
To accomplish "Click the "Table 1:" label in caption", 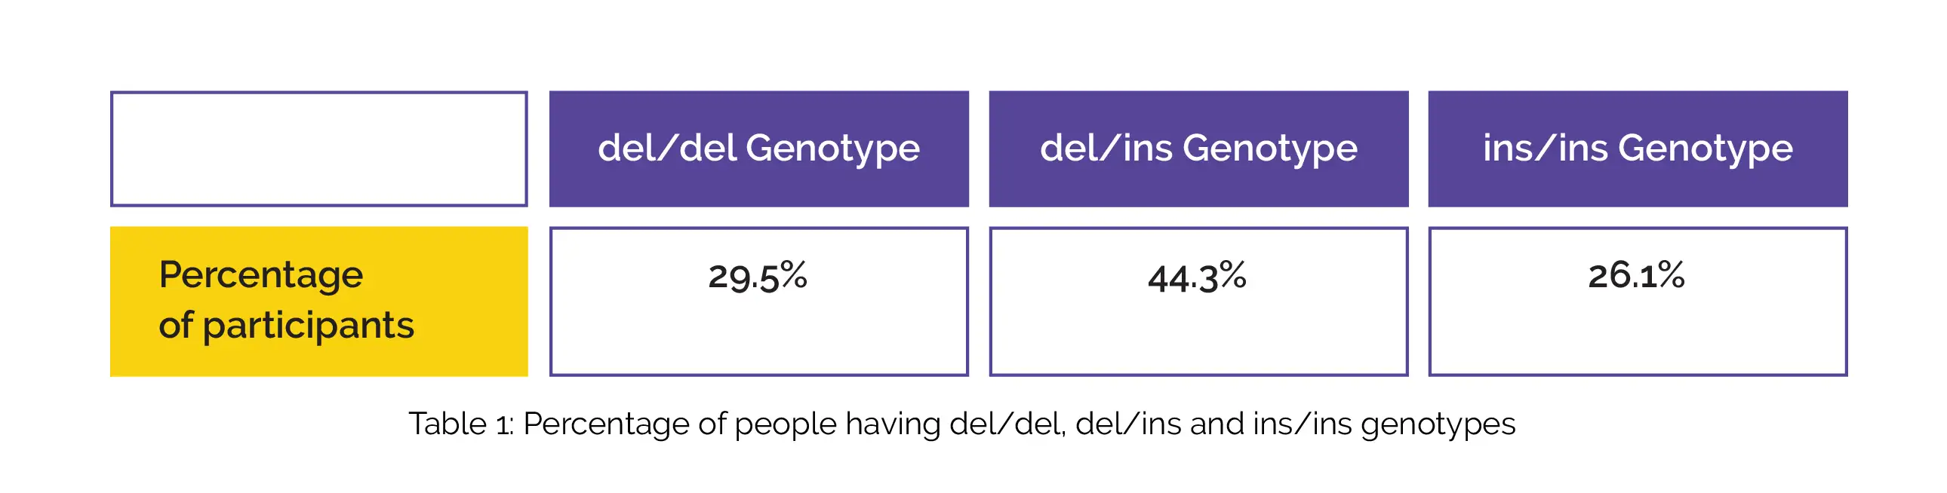I will 461,424.
